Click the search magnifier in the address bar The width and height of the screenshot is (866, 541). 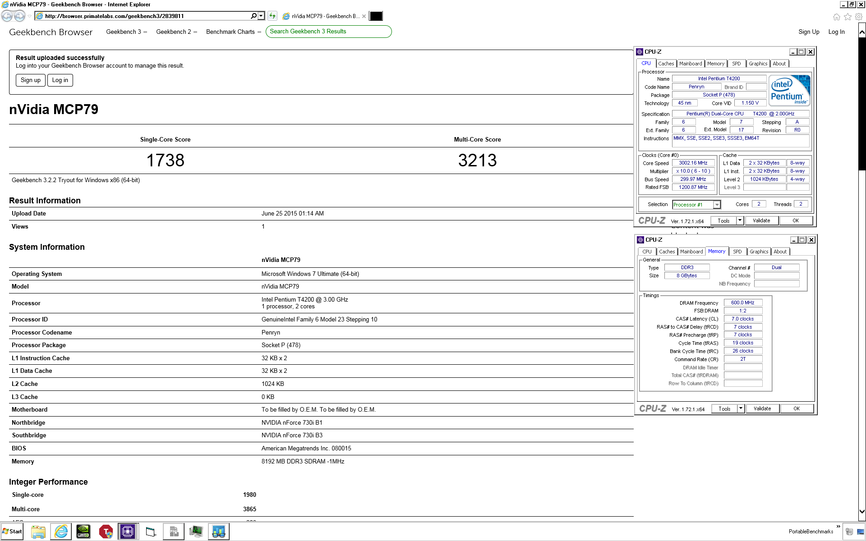pyautogui.click(x=254, y=16)
